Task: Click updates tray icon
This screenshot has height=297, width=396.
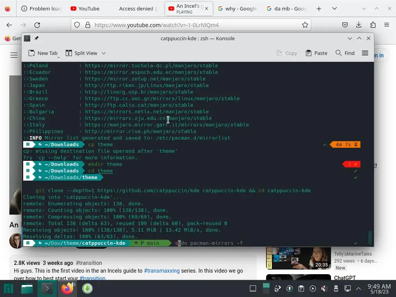Action: pos(289,288)
